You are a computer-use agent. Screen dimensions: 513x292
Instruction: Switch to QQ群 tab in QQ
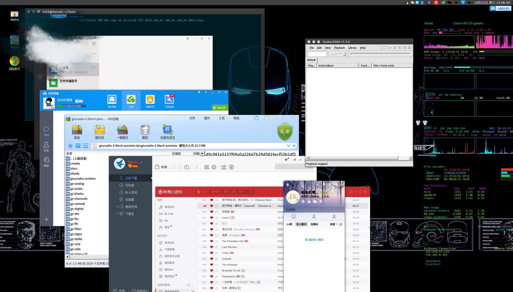[x=289, y=224]
